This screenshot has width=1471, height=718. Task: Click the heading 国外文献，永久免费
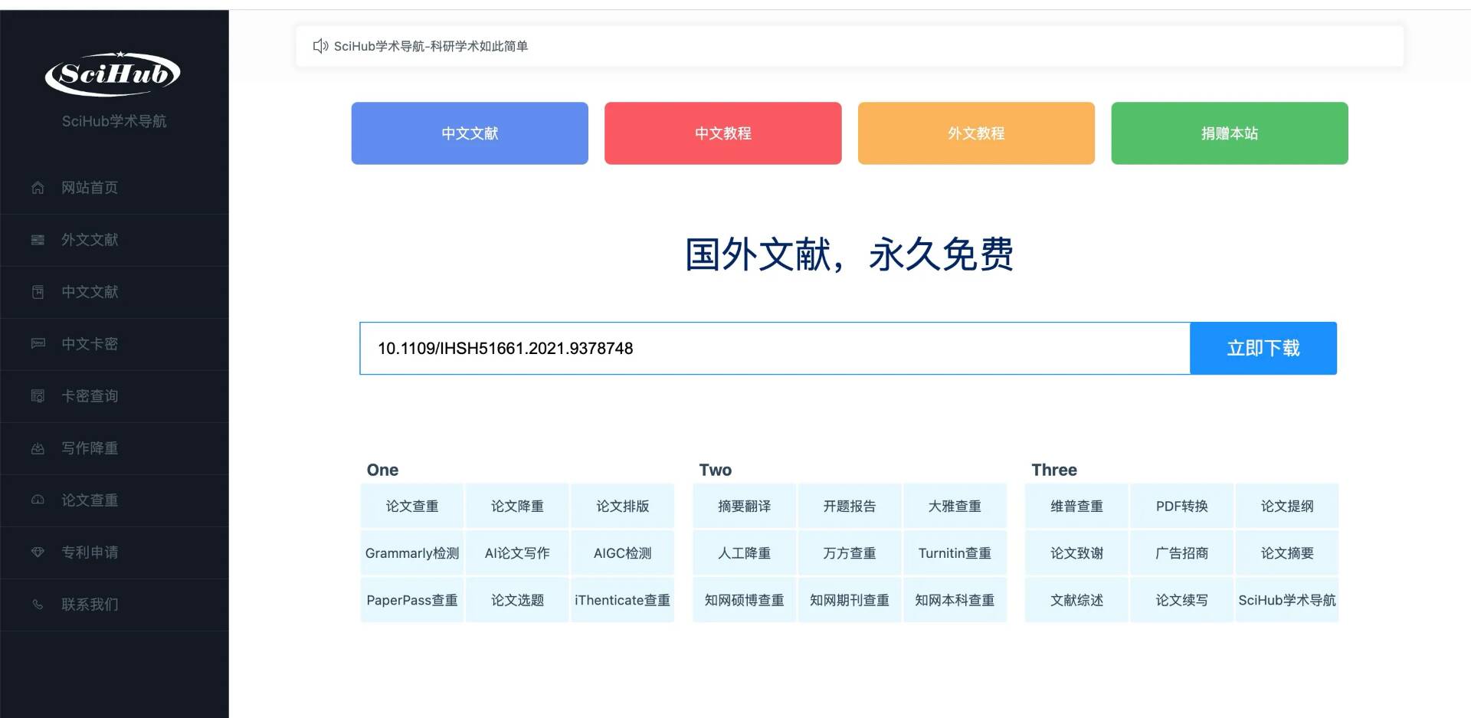[x=850, y=254]
